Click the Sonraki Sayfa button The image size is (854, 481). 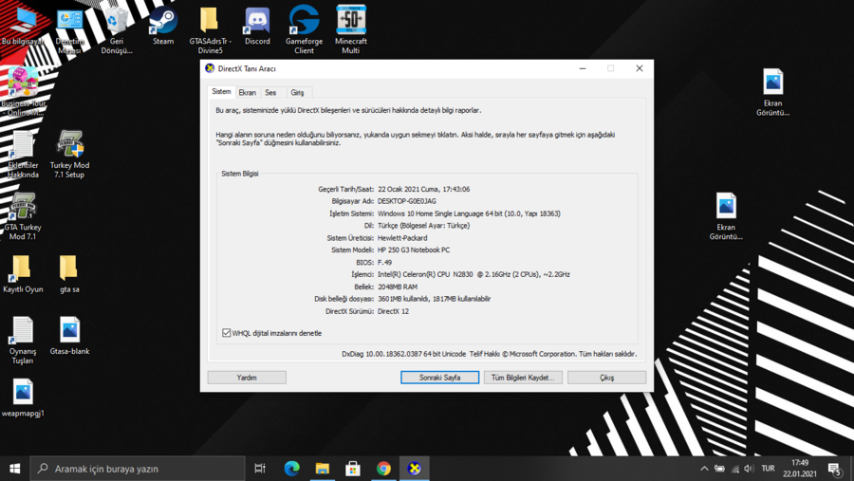click(x=439, y=378)
